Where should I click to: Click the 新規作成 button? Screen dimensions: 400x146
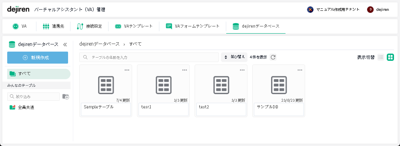[38, 58]
